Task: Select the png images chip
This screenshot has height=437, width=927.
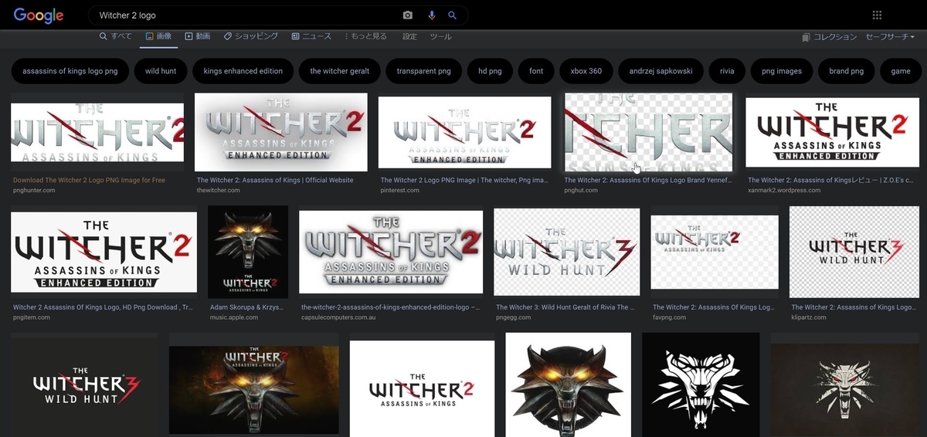Action: point(782,71)
